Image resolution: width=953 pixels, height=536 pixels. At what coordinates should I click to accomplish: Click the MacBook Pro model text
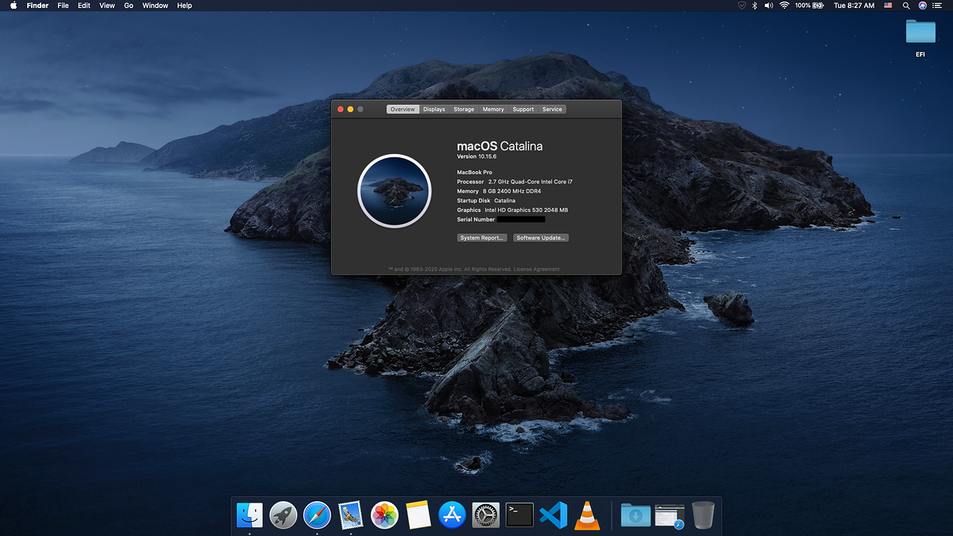coord(475,172)
